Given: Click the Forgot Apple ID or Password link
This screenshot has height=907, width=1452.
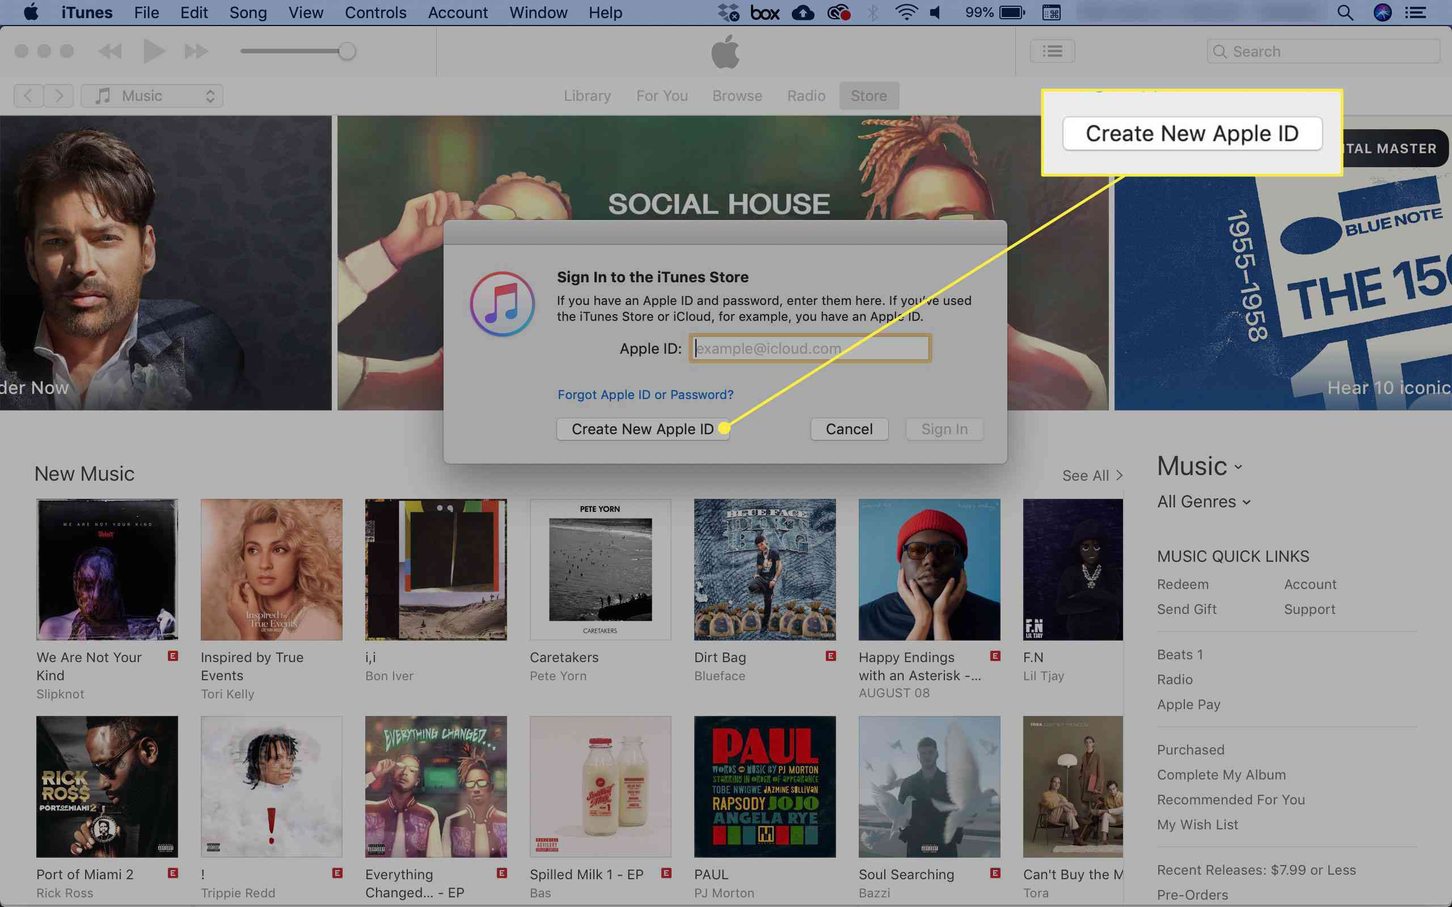Looking at the screenshot, I should point(645,394).
